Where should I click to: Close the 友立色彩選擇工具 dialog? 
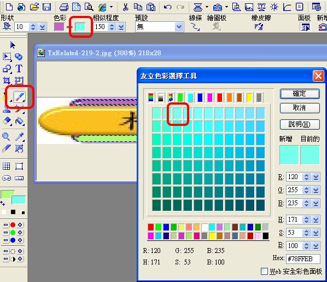coord(318,76)
